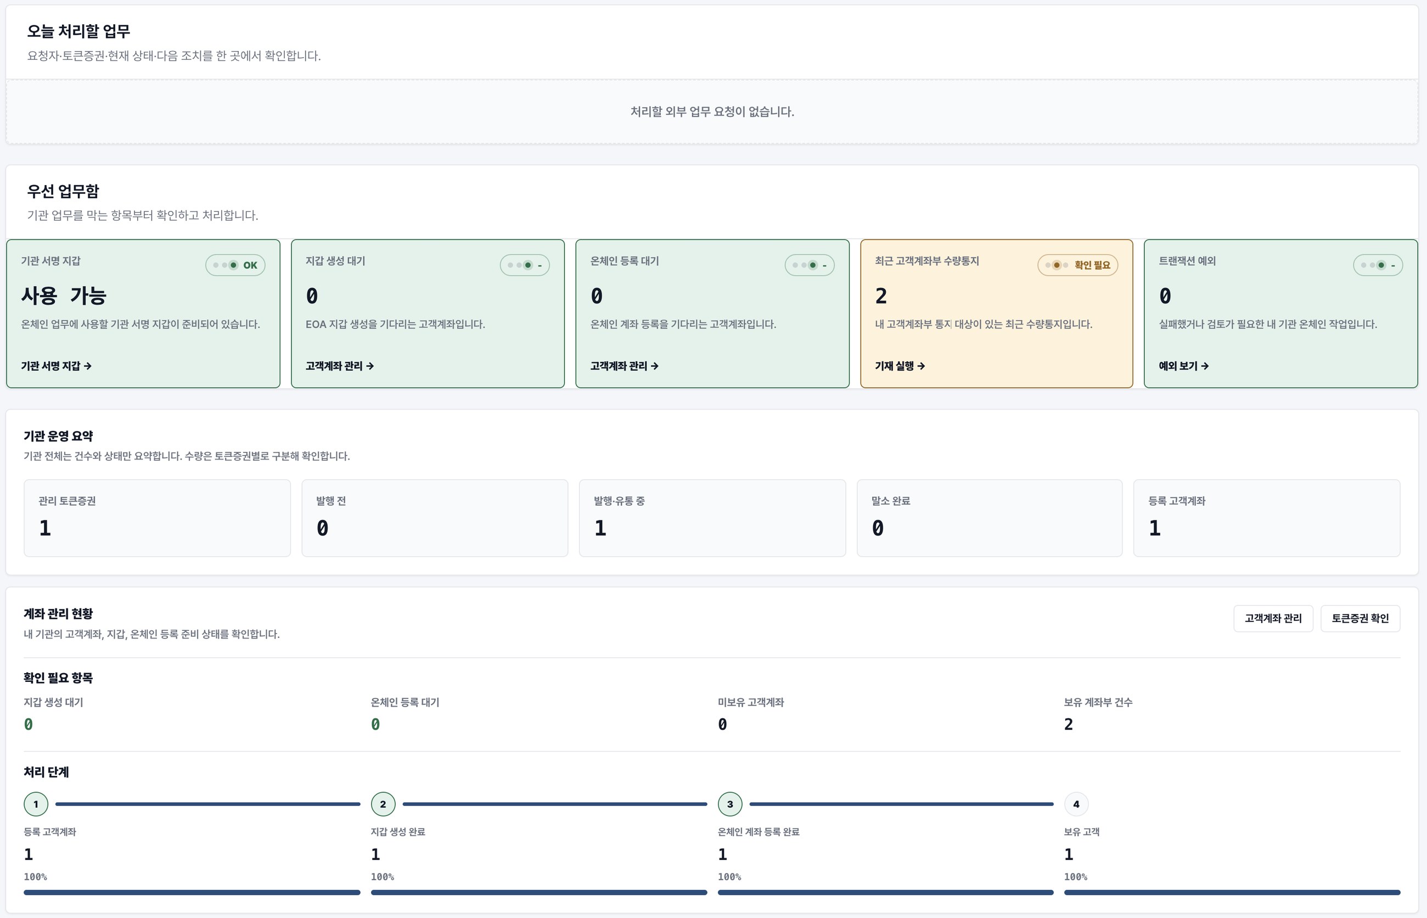This screenshot has height=918, width=1427.
Task: Click status indicator on 지갑 생성 대기 card
Action: coord(524,265)
